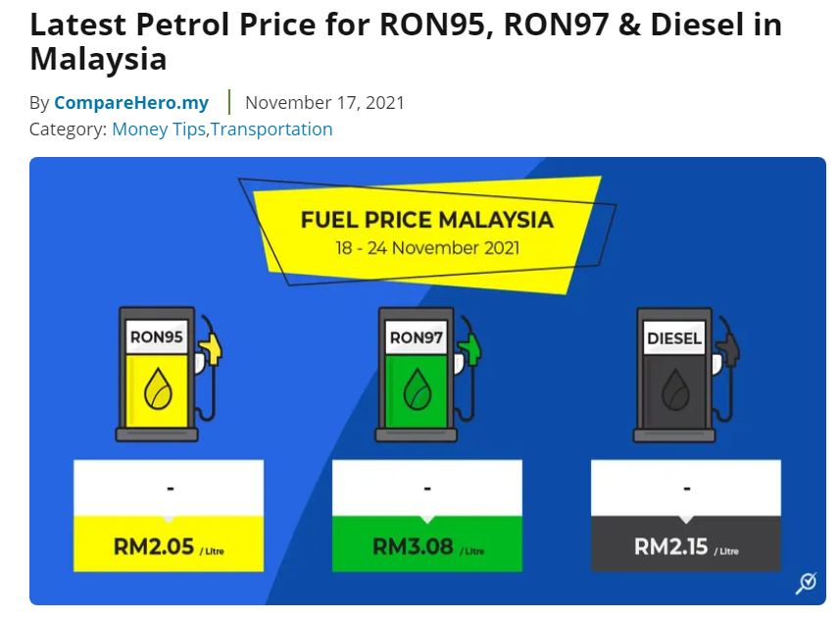Click the article title heading
838x619 pixels.
tap(406, 41)
